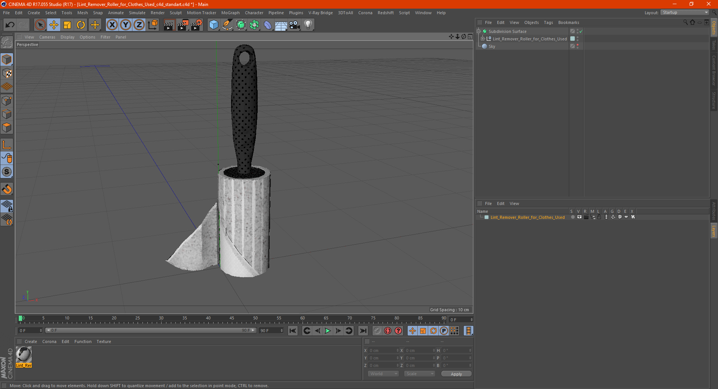
Task: Open Edit Render Settings icon
Action: click(x=197, y=25)
